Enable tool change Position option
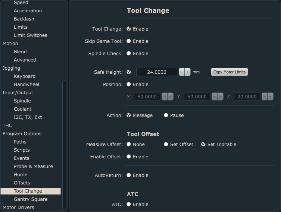Image resolution: width=281 pixels, height=212 pixels. coord(129,84)
